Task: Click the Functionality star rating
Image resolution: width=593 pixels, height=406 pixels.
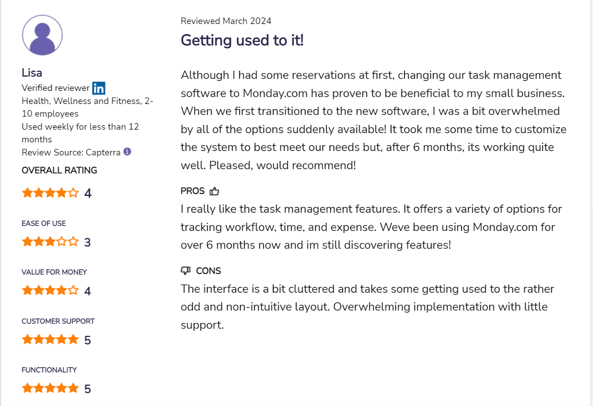Action: pos(50,388)
